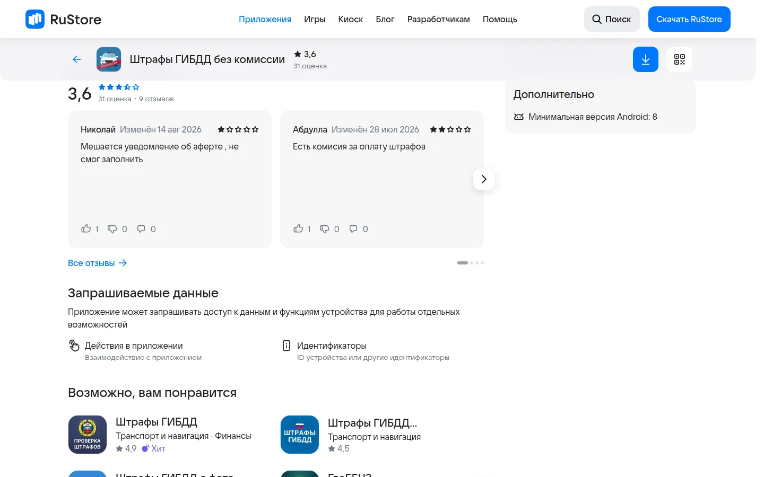Screen dimensions: 764x477
Task: Click the star rating next to 3,6 in the header
Action: tap(298, 54)
